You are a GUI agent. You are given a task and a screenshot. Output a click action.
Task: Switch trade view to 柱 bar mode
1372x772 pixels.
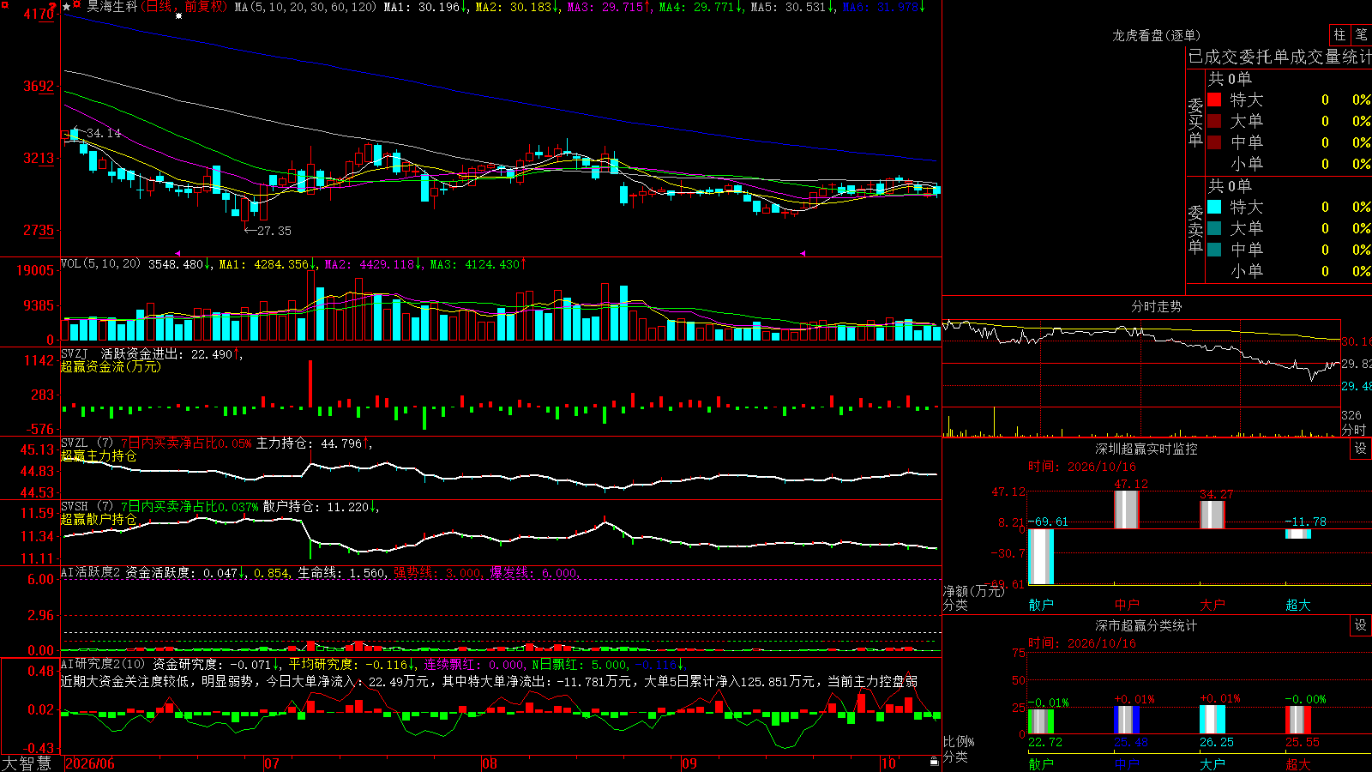1339,35
